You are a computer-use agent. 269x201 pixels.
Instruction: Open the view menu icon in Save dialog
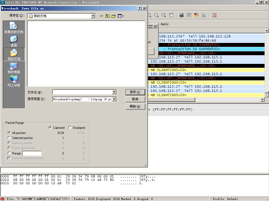tap(121, 16)
